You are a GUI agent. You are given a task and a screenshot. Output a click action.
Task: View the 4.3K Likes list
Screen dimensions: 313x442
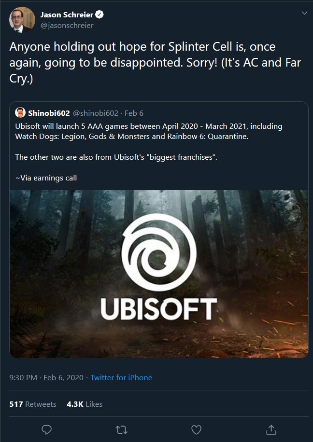point(85,404)
